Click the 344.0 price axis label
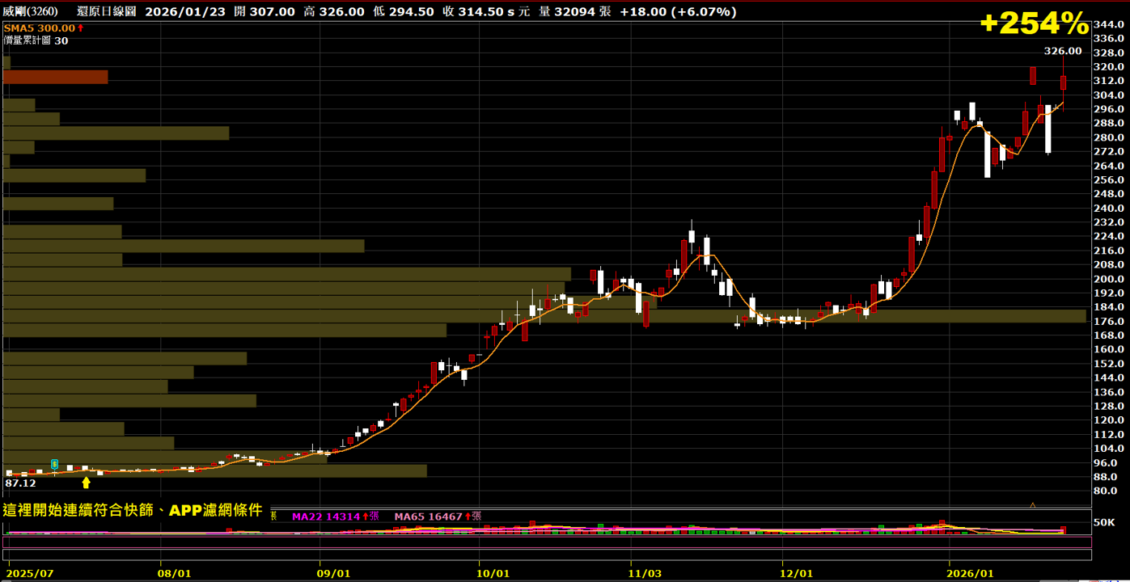 [1107, 24]
